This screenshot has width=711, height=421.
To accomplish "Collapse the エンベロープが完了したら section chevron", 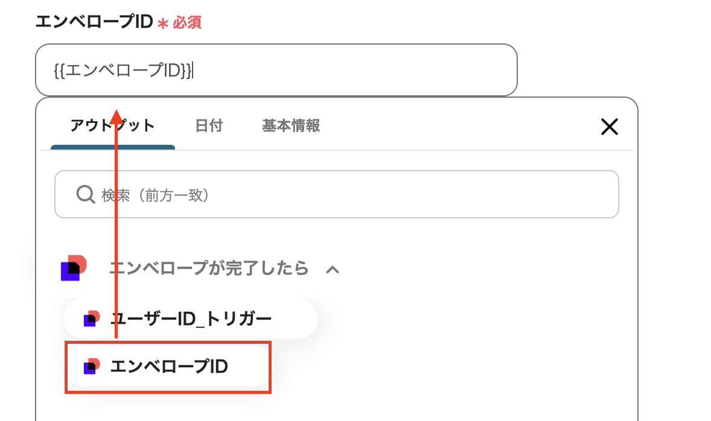I will point(332,270).
